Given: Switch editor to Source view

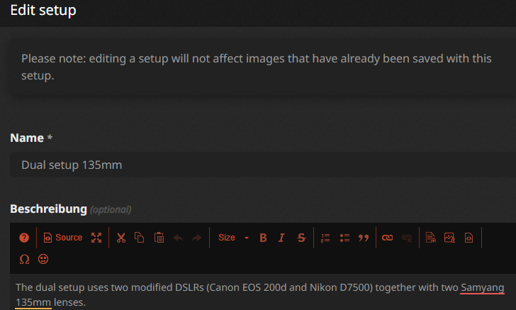Looking at the screenshot, I should 63,238.
